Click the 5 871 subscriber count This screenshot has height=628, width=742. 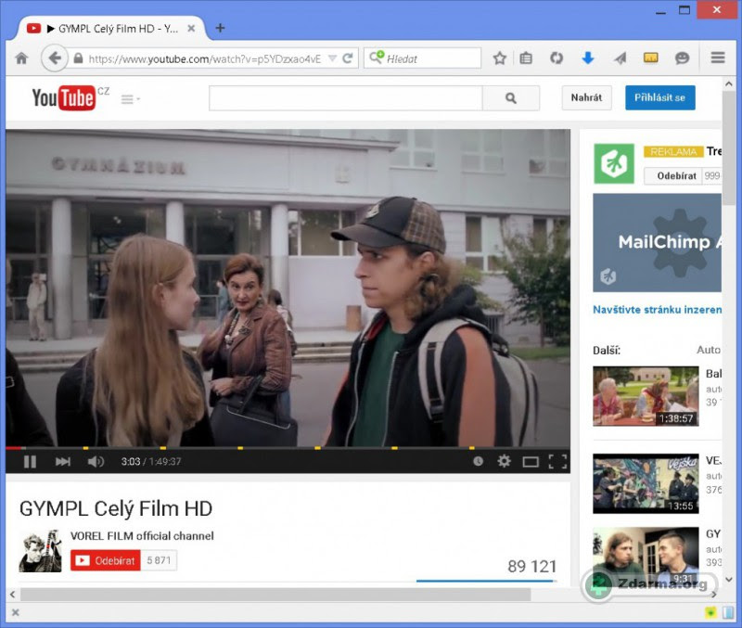point(159,560)
